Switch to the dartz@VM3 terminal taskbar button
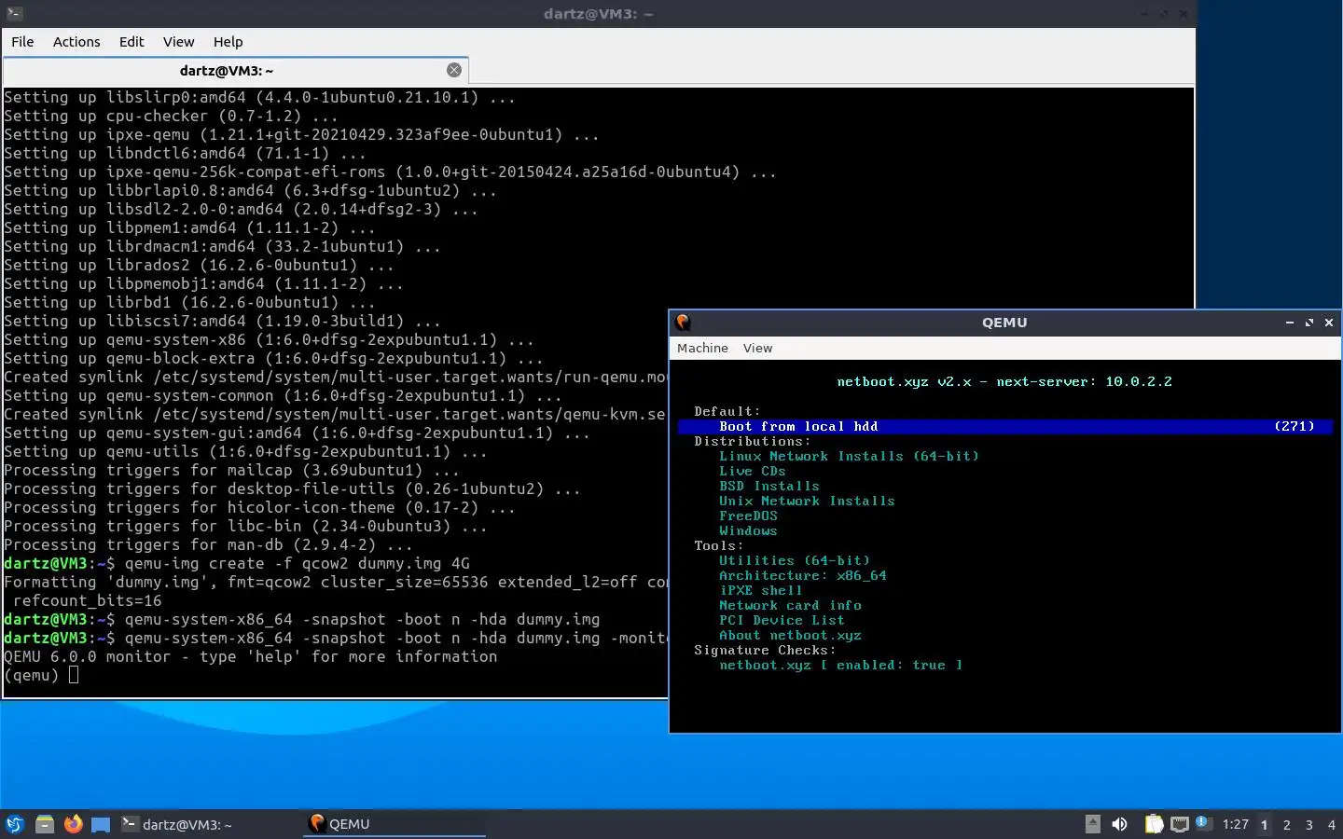Screen dimensions: 1343x839 (x=210, y=824)
